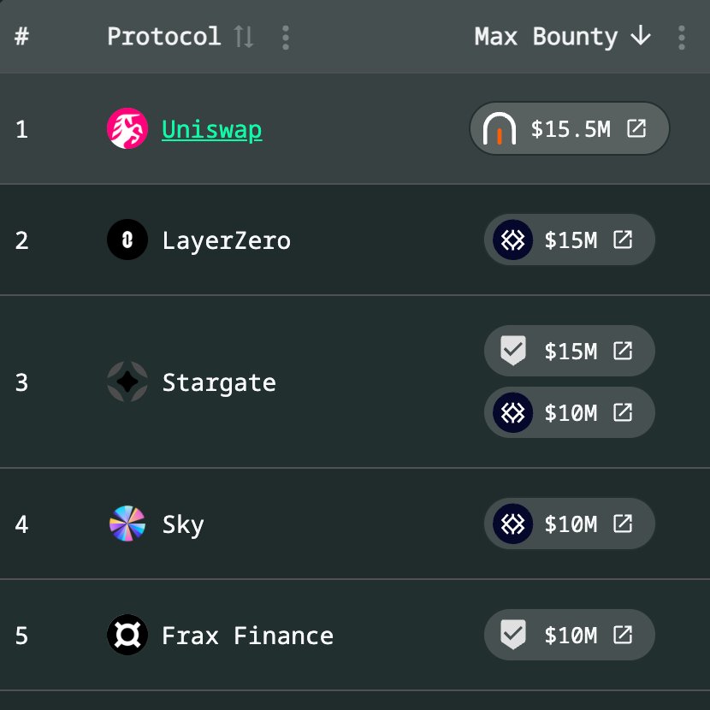
Task: Open Max Bounty column options menu dots
Action: coord(682,37)
